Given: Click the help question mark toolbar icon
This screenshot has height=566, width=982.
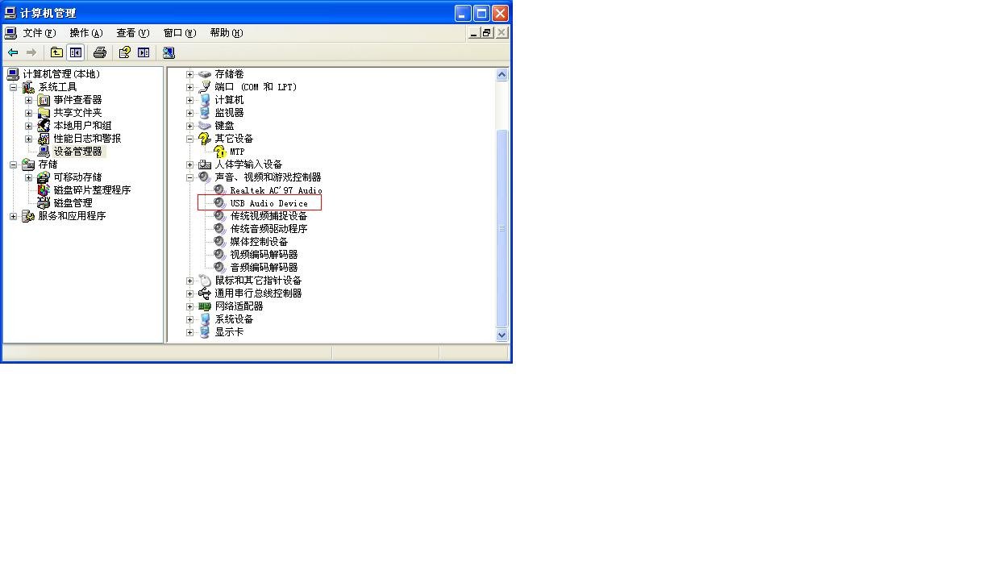Looking at the screenshot, I should [x=124, y=52].
